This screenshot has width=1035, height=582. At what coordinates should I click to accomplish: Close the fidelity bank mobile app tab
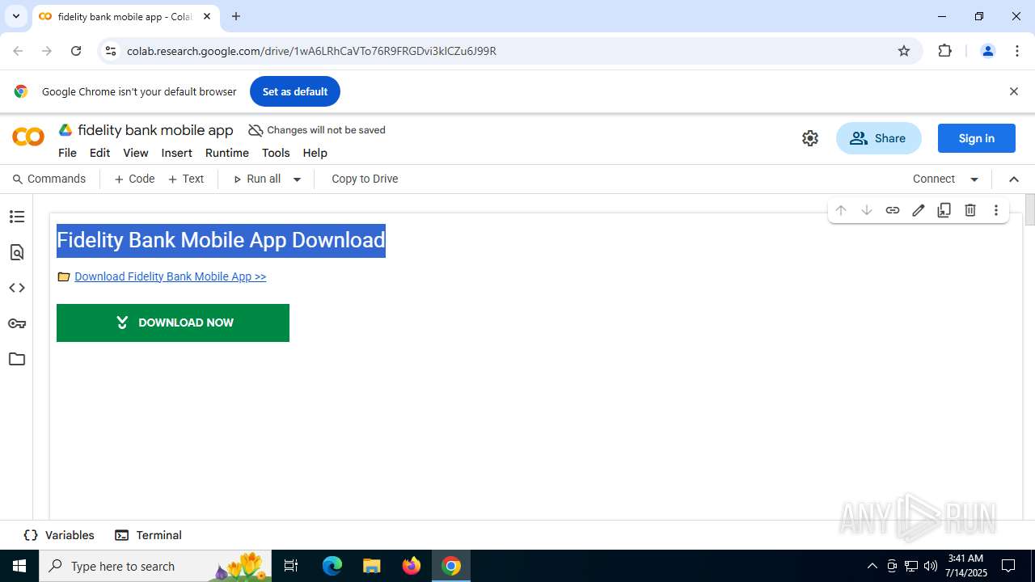click(x=207, y=16)
